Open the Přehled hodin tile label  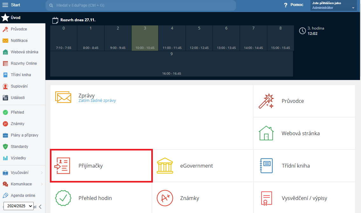tap(95, 198)
